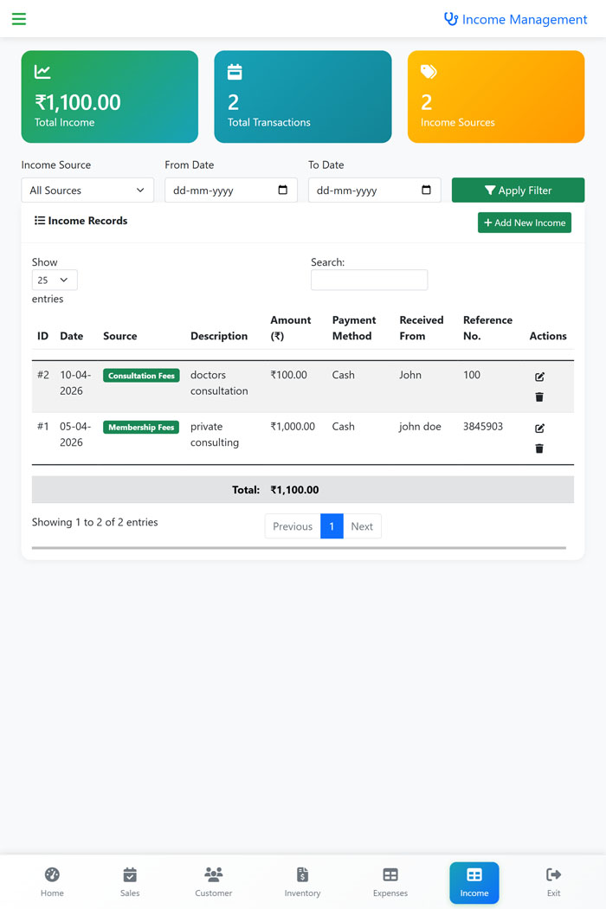
Task: Click edit icon for Membership Fees record
Action: 539,429
